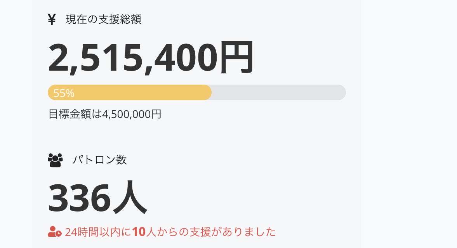Click the rounded left edge of the progress bar
The width and height of the screenshot is (457, 248).
coord(50,93)
